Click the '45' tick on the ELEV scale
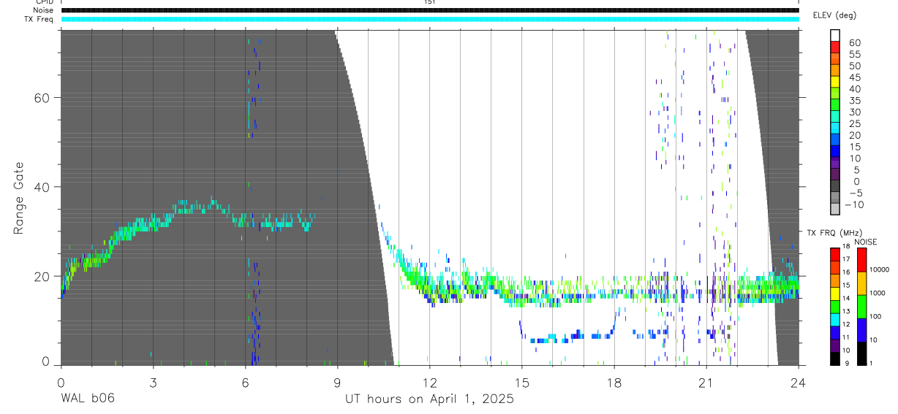This screenshot has height=414, width=898. 854,78
